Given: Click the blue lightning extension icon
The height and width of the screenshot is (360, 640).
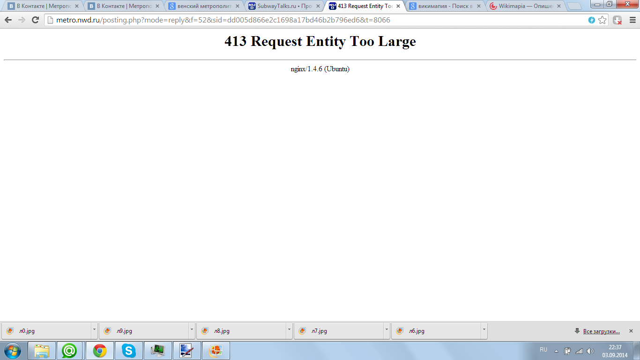Looking at the screenshot, I should pos(592,20).
